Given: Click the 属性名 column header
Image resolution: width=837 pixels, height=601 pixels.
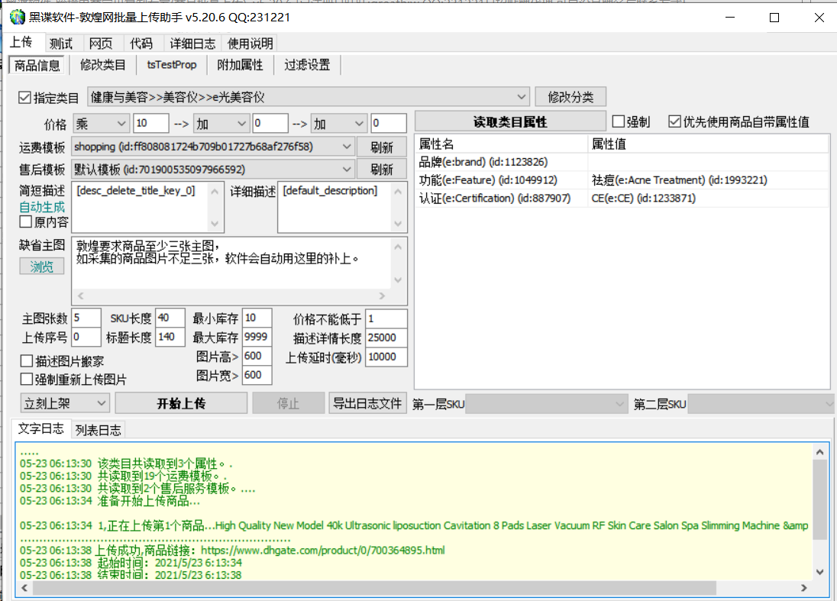Looking at the screenshot, I should [x=502, y=144].
